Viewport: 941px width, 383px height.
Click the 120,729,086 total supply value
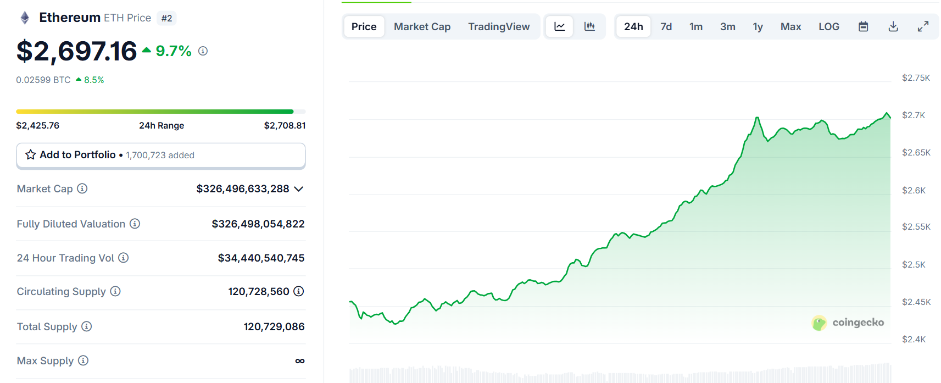pyautogui.click(x=274, y=326)
